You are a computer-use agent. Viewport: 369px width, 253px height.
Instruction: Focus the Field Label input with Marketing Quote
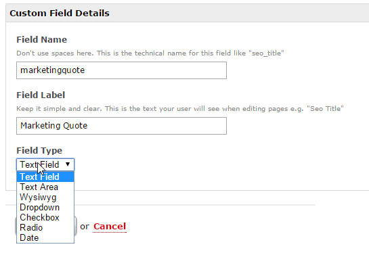point(121,126)
